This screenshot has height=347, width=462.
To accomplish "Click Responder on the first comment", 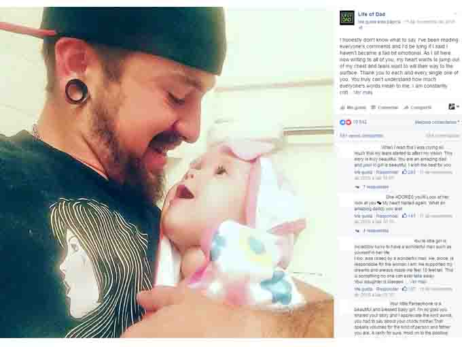I will pos(387,172).
